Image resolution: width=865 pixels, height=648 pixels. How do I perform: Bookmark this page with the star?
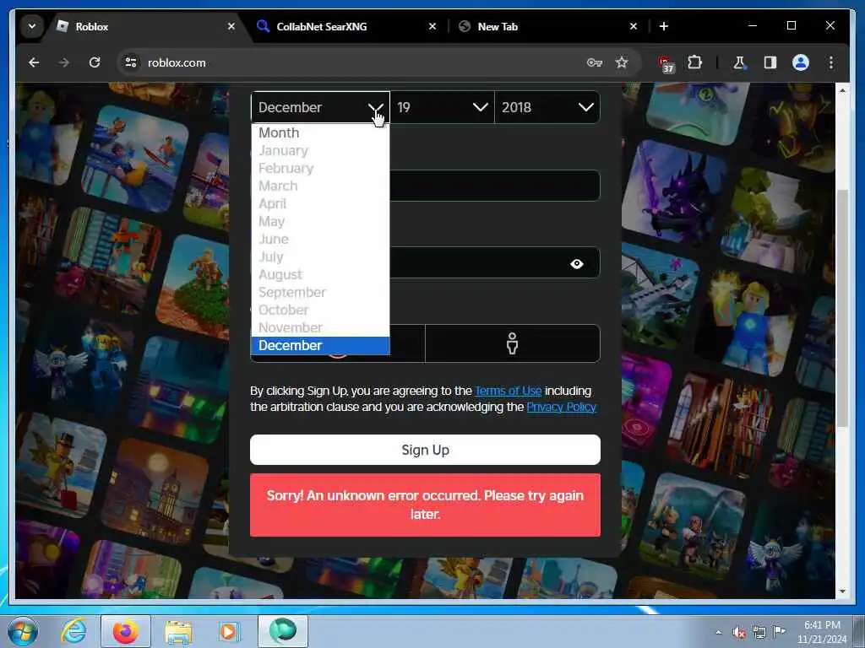click(x=622, y=62)
